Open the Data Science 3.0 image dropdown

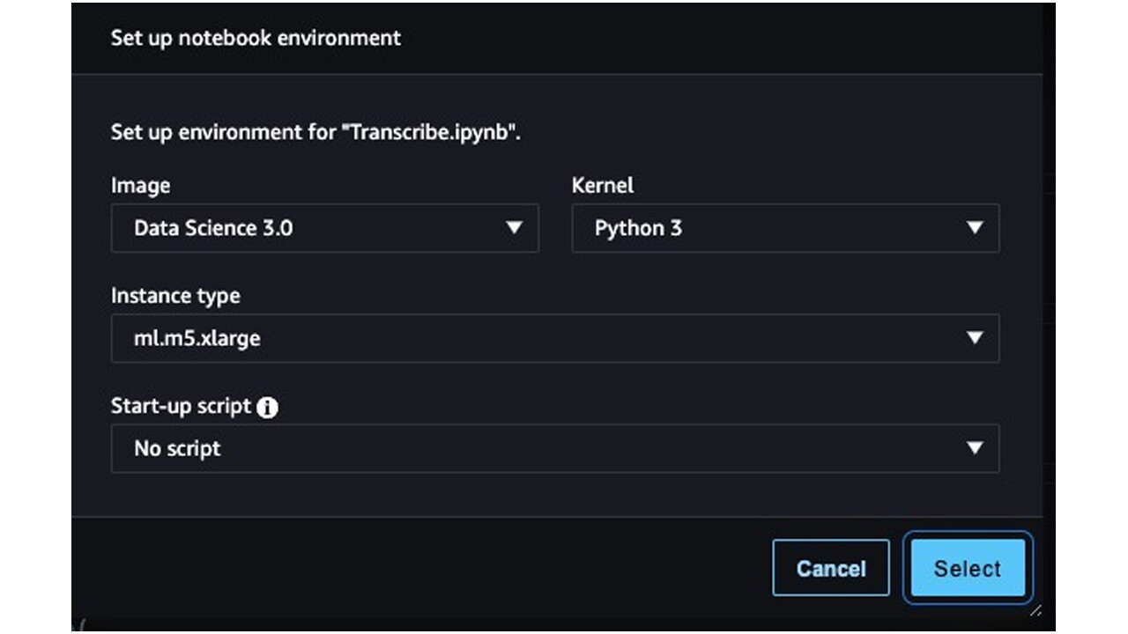(x=324, y=228)
